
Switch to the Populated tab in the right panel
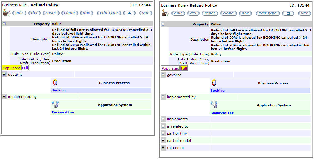(170, 68)
